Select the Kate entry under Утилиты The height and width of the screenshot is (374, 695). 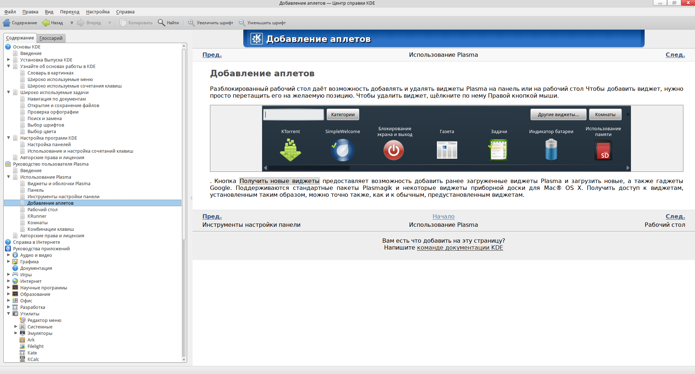(x=32, y=353)
